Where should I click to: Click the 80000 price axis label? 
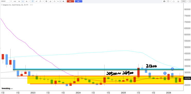187,9
